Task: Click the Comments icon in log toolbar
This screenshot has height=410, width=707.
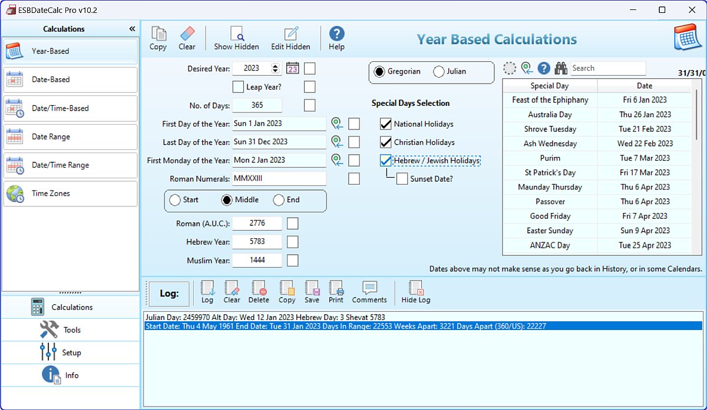Action: click(x=369, y=292)
